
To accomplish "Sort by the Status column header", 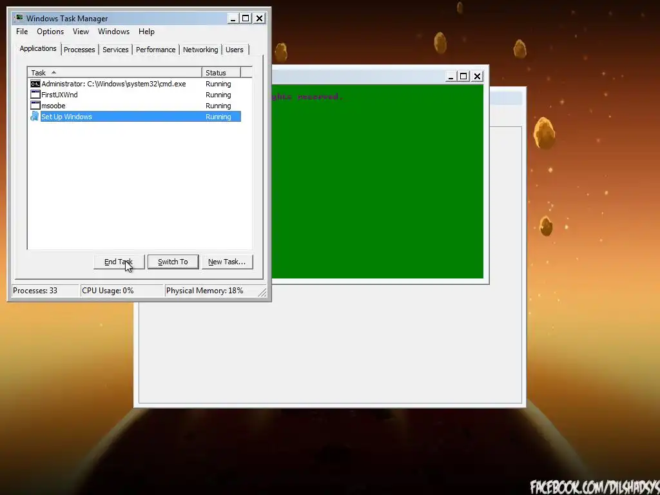I will (x=222, y=72).
